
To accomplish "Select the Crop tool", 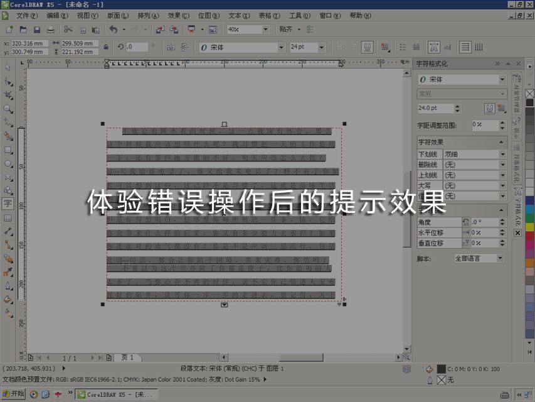I will coord(8,95).
